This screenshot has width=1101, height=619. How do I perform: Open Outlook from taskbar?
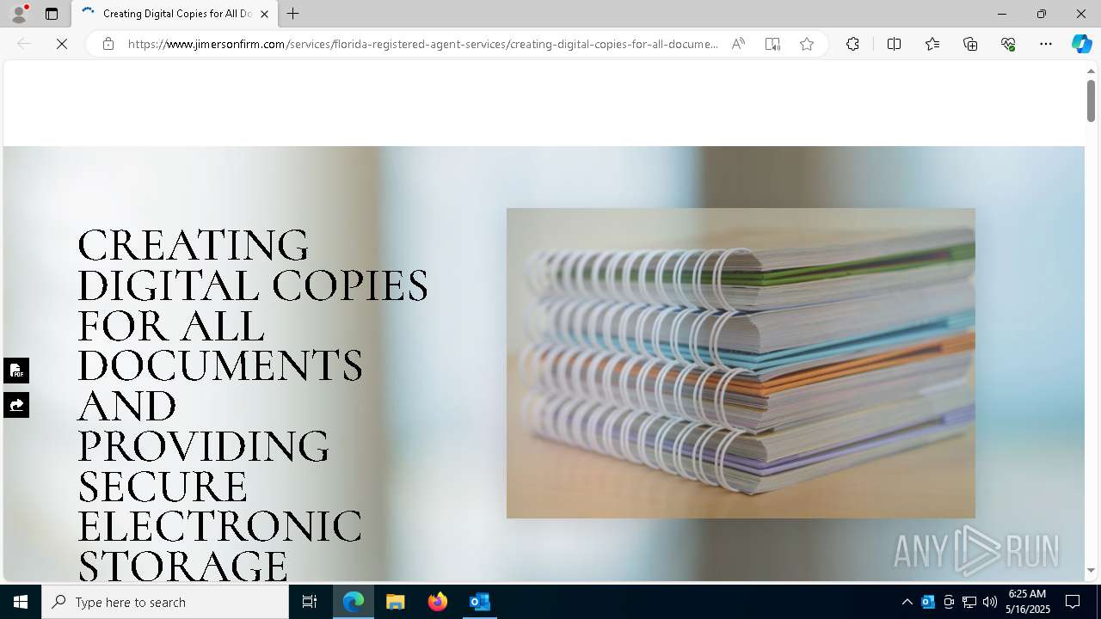pyautogui.click(x=479, y=602)
